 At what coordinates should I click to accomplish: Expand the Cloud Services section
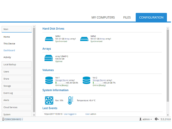pyautogui.click(x=17, y=107)
